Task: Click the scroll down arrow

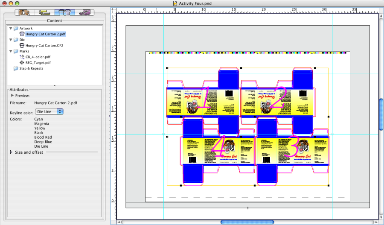Action: [x=381, y=217]
